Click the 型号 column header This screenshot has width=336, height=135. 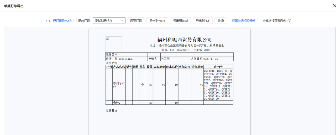point(129,67)
